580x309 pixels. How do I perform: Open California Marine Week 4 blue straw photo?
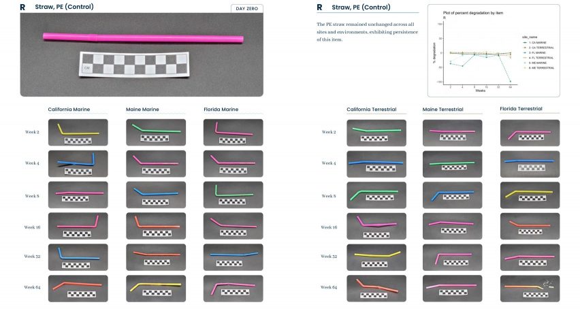click(78, 163)
